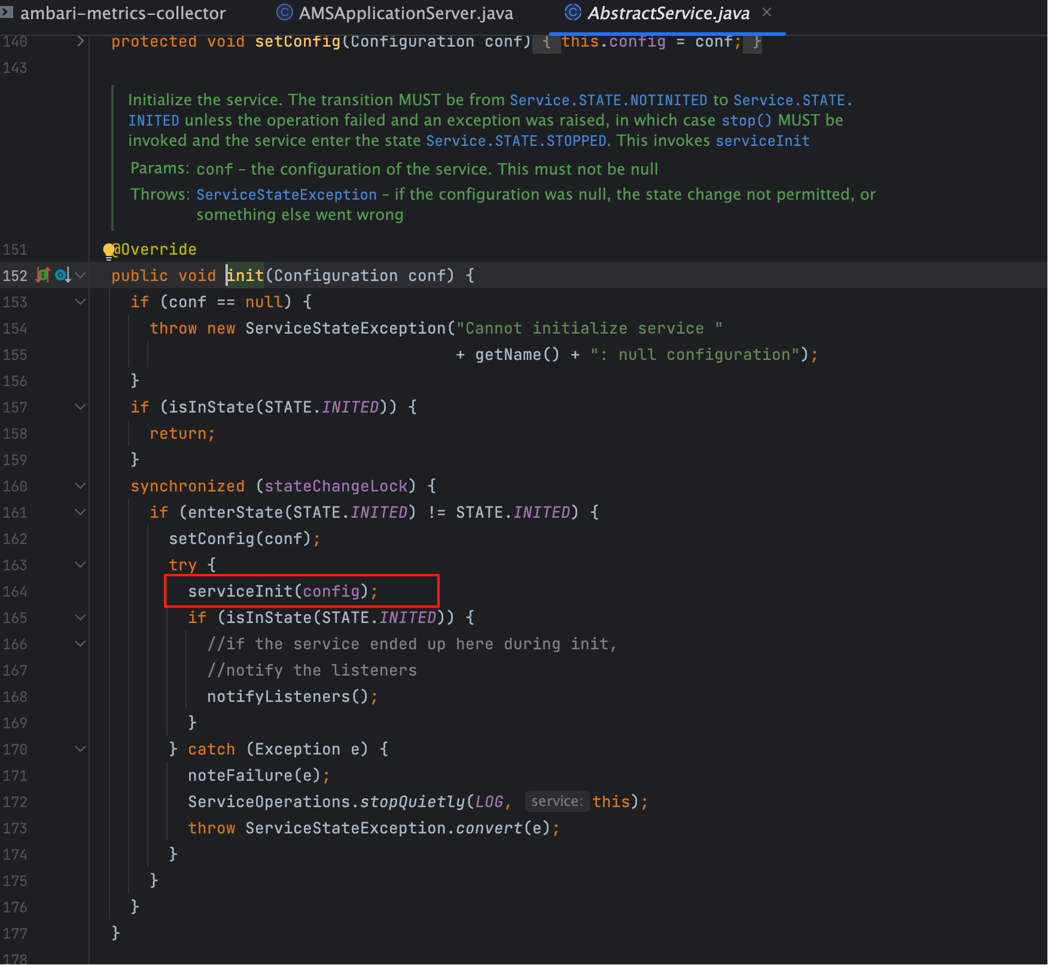Collapse the comment fold at line 166
The height and width of the screenshot is (965, 1048).
pos(80,643)
